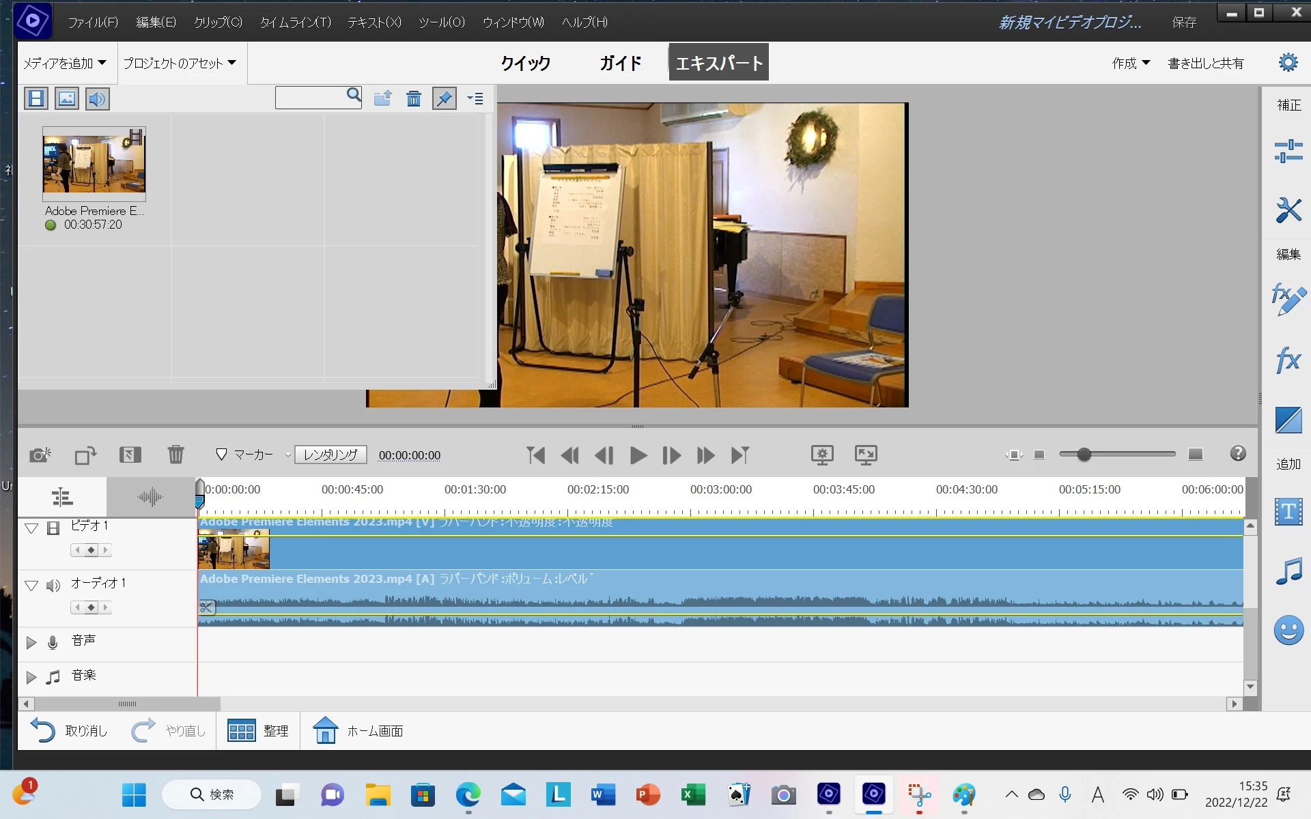Expand the 音声 narration track
1311x819 pixels.
(31, 642)
